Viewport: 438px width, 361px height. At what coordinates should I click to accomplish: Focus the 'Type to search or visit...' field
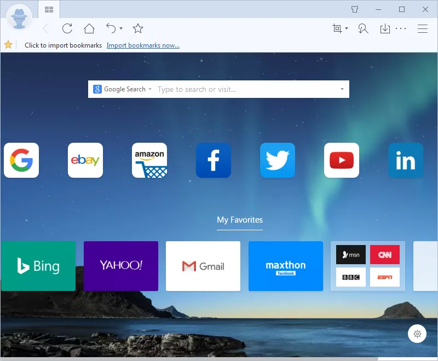tap(246, 89)
